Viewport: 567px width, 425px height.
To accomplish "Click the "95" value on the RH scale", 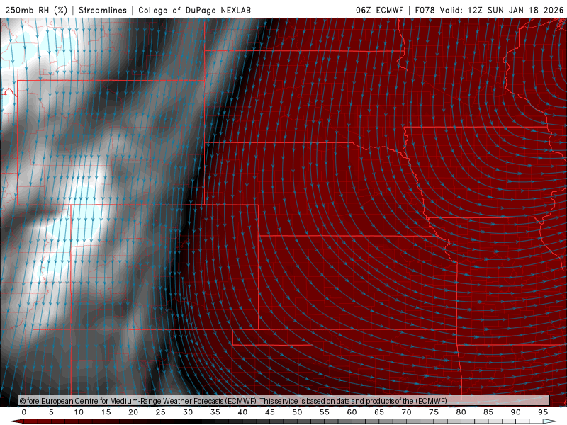I will pyautogui.click(x=543, y=412).
